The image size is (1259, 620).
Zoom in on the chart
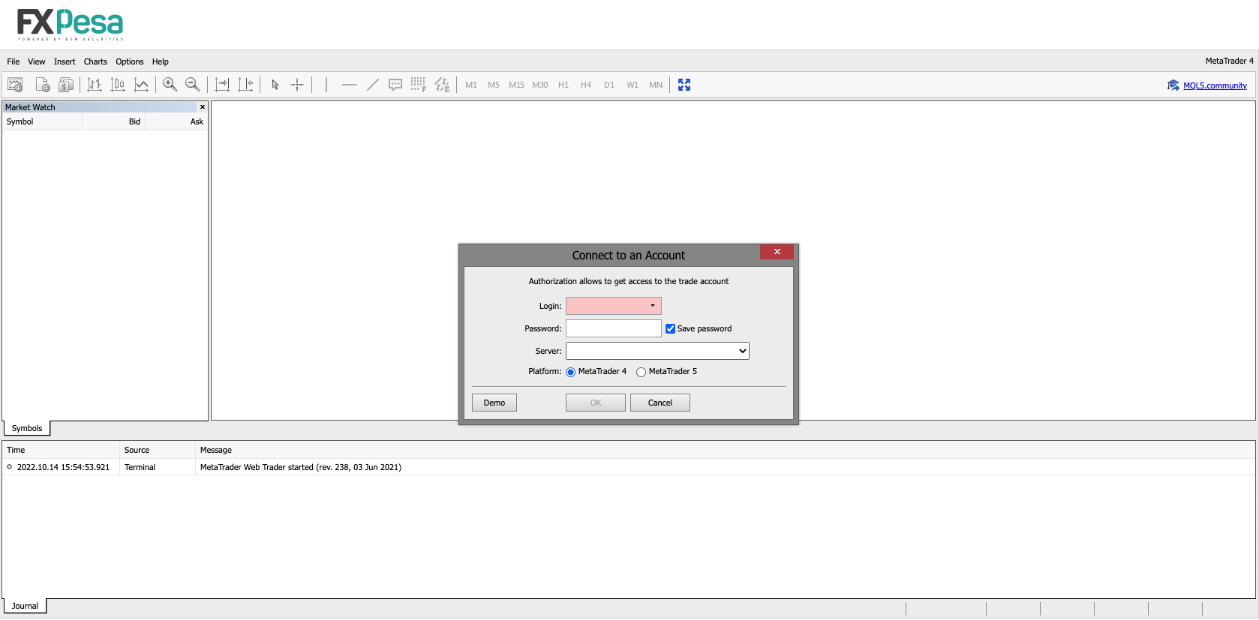tap(170, 85)
